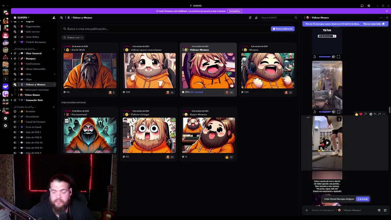Join the Dormitorio voice channel

(x=34, y=117)
